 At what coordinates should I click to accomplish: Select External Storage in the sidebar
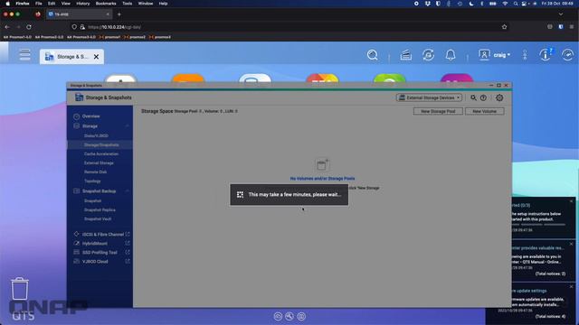(x=99, y=162)
